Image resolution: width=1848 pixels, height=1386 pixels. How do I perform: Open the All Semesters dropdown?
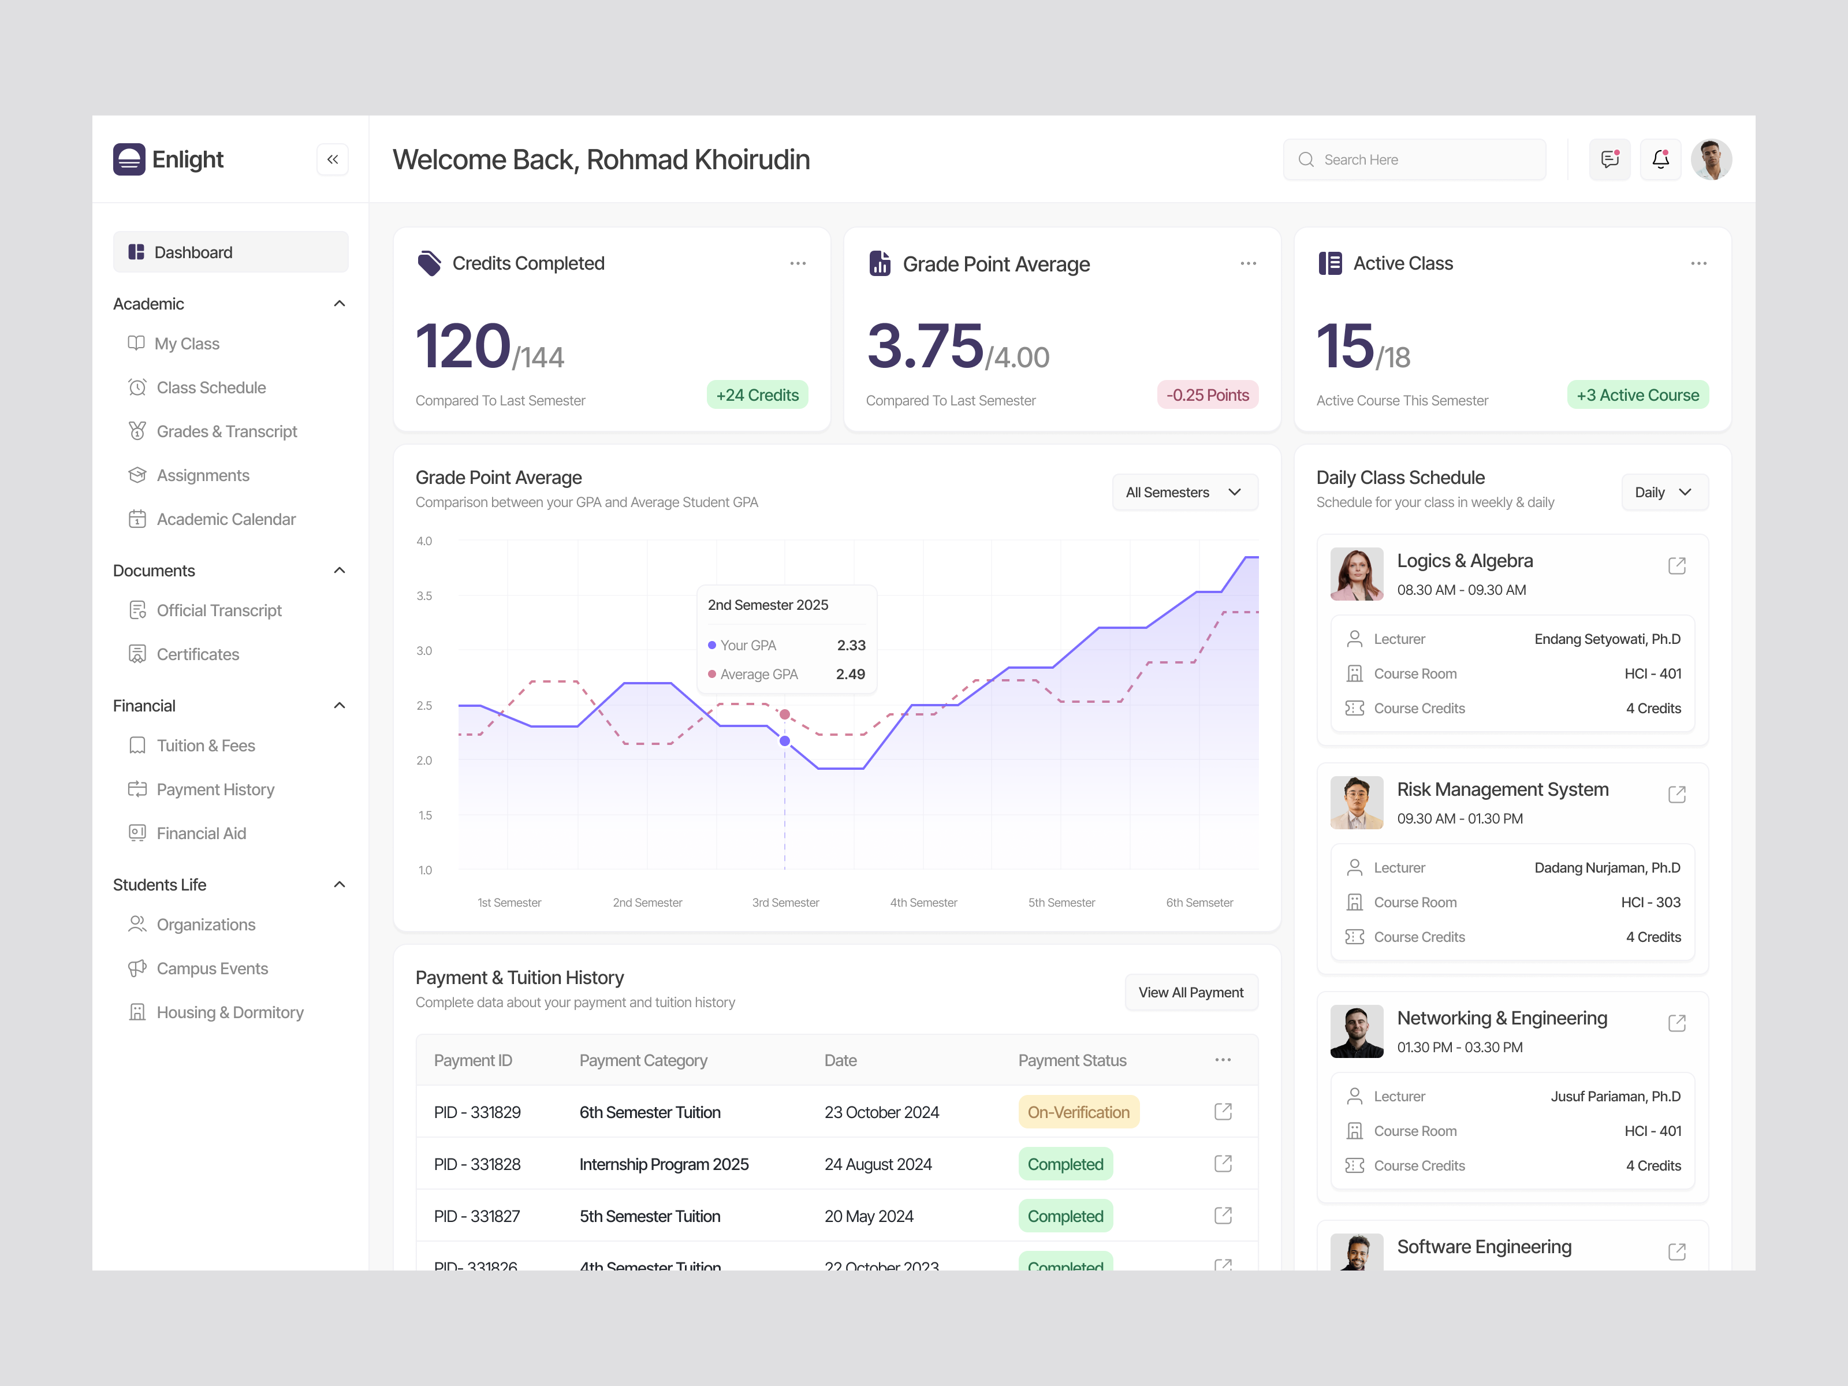click(1184, 492)
